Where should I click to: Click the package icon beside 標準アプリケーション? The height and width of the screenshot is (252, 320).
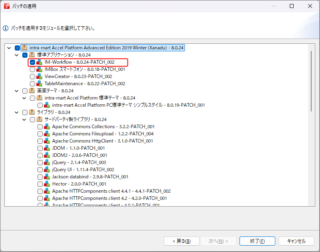click(x=32, y=55)
